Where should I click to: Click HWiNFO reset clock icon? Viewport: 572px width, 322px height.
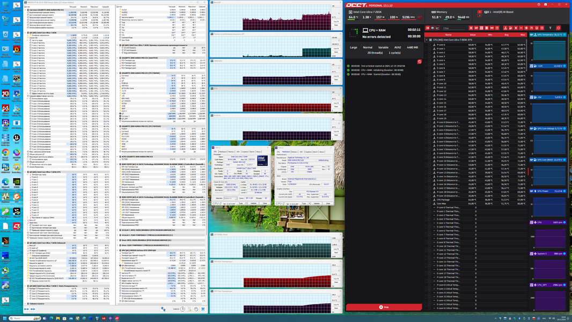point(182,309)
